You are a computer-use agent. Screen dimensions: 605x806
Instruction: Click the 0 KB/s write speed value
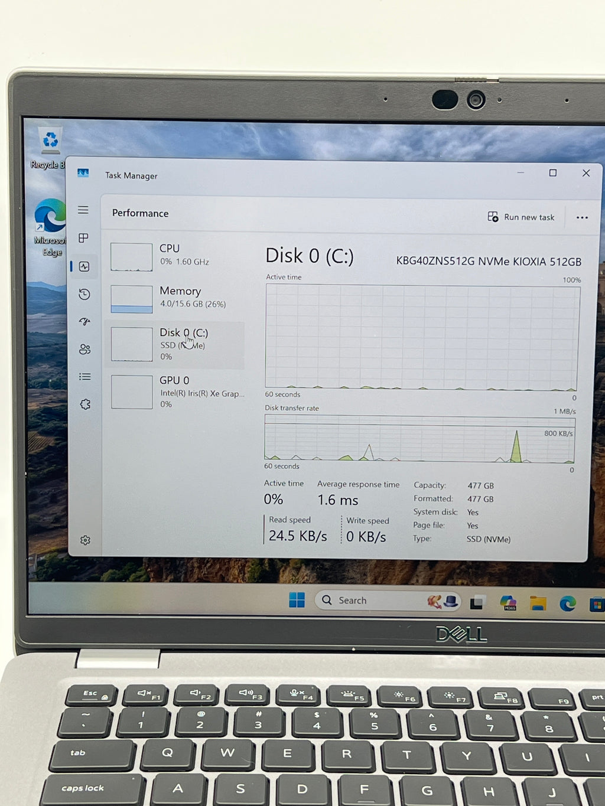[366, 536]
